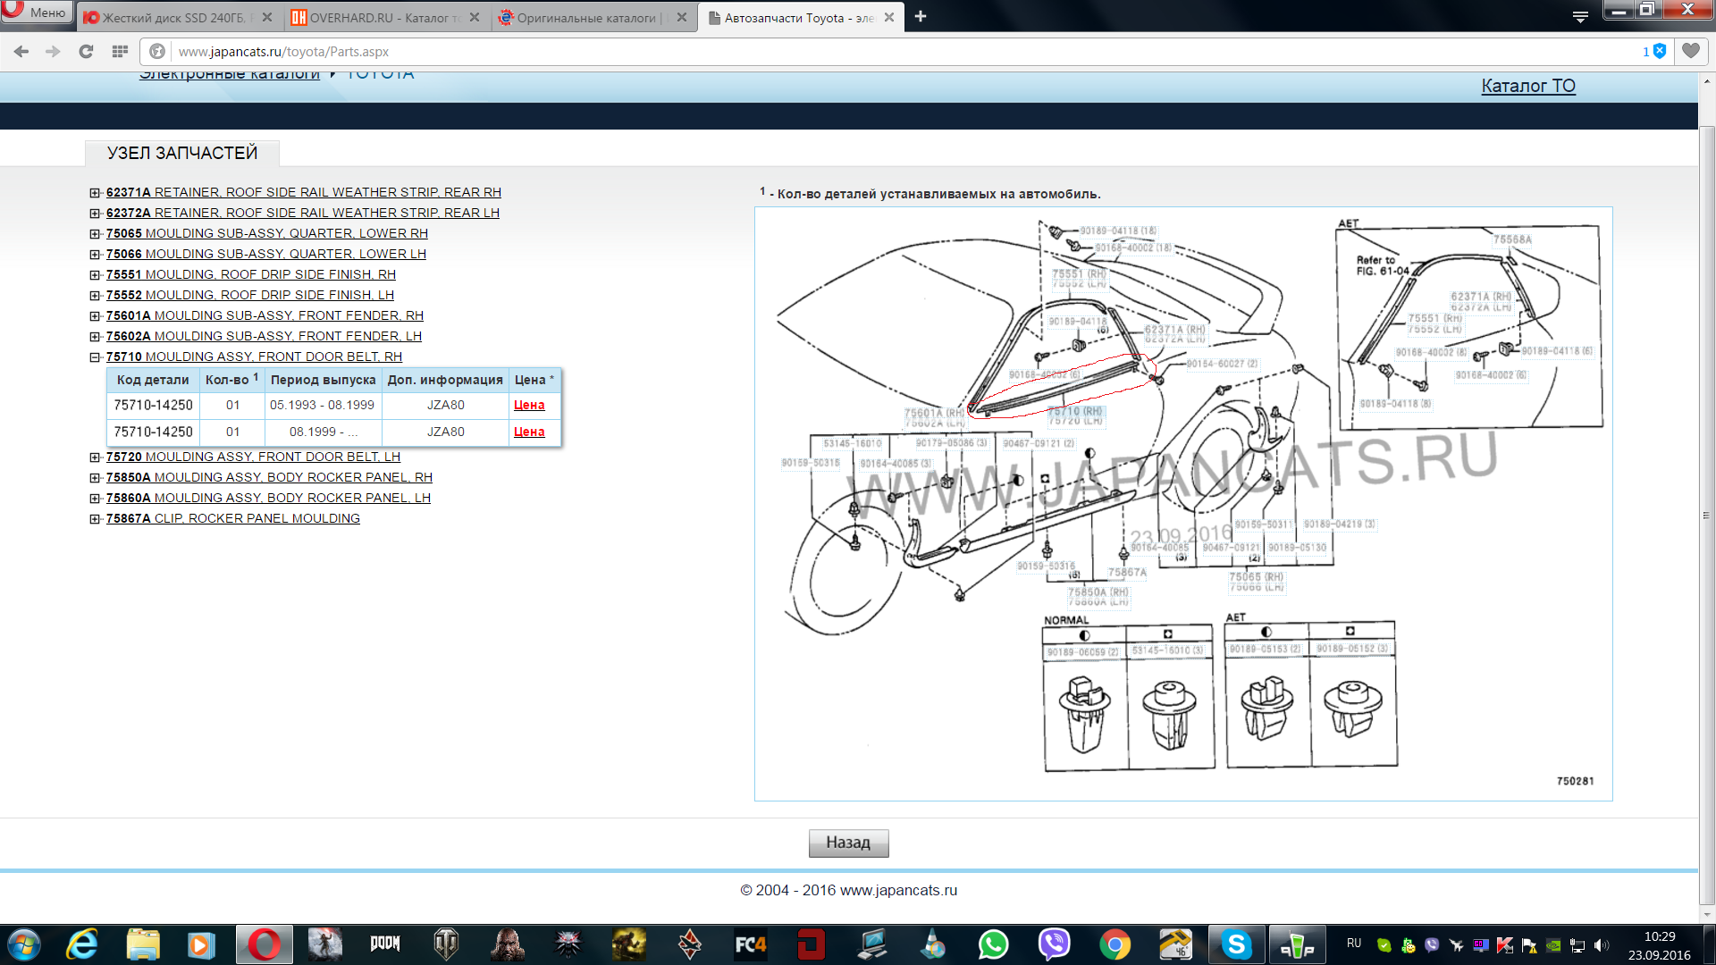The image size is (1716, 965).
Task: Reload the page with the refresh icon
Action: 86,52
